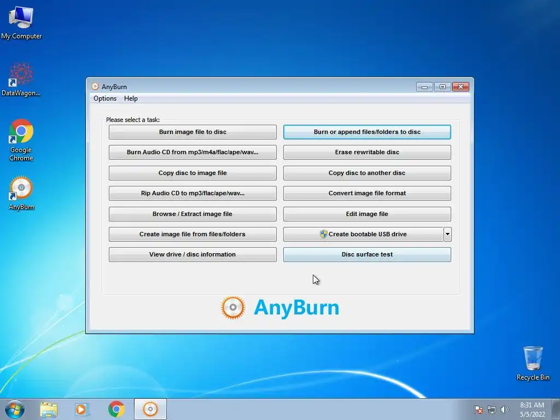560x420 pixels.
Task: Minimize the AnyBurn window
Action: 424,87
